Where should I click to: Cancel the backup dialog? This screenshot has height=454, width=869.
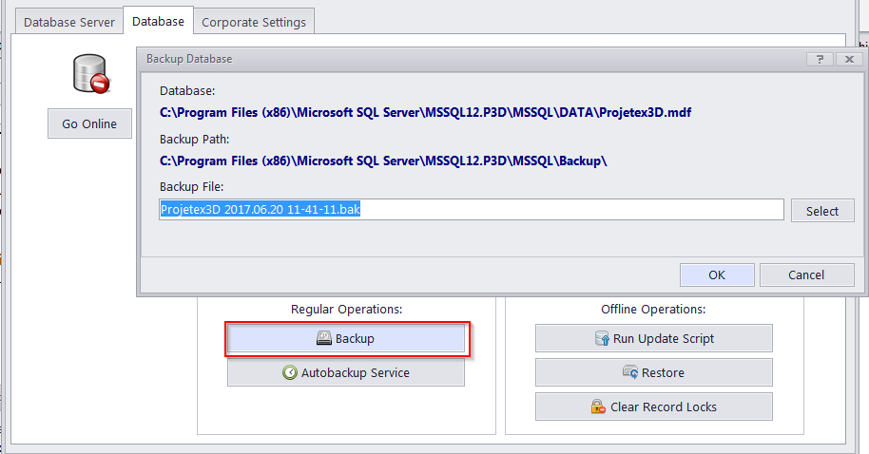(806, 274)
